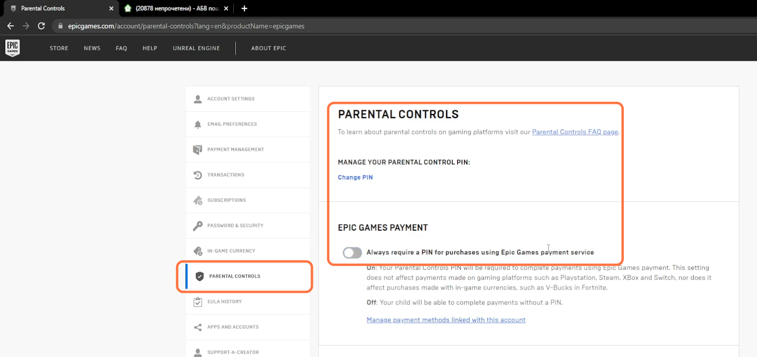This screenshot has height=357, width=757.
Task: Click the Support-A-Creator person icon
Action: click(198, 353)
